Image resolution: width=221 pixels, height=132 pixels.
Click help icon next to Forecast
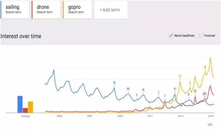coord(219,36)
